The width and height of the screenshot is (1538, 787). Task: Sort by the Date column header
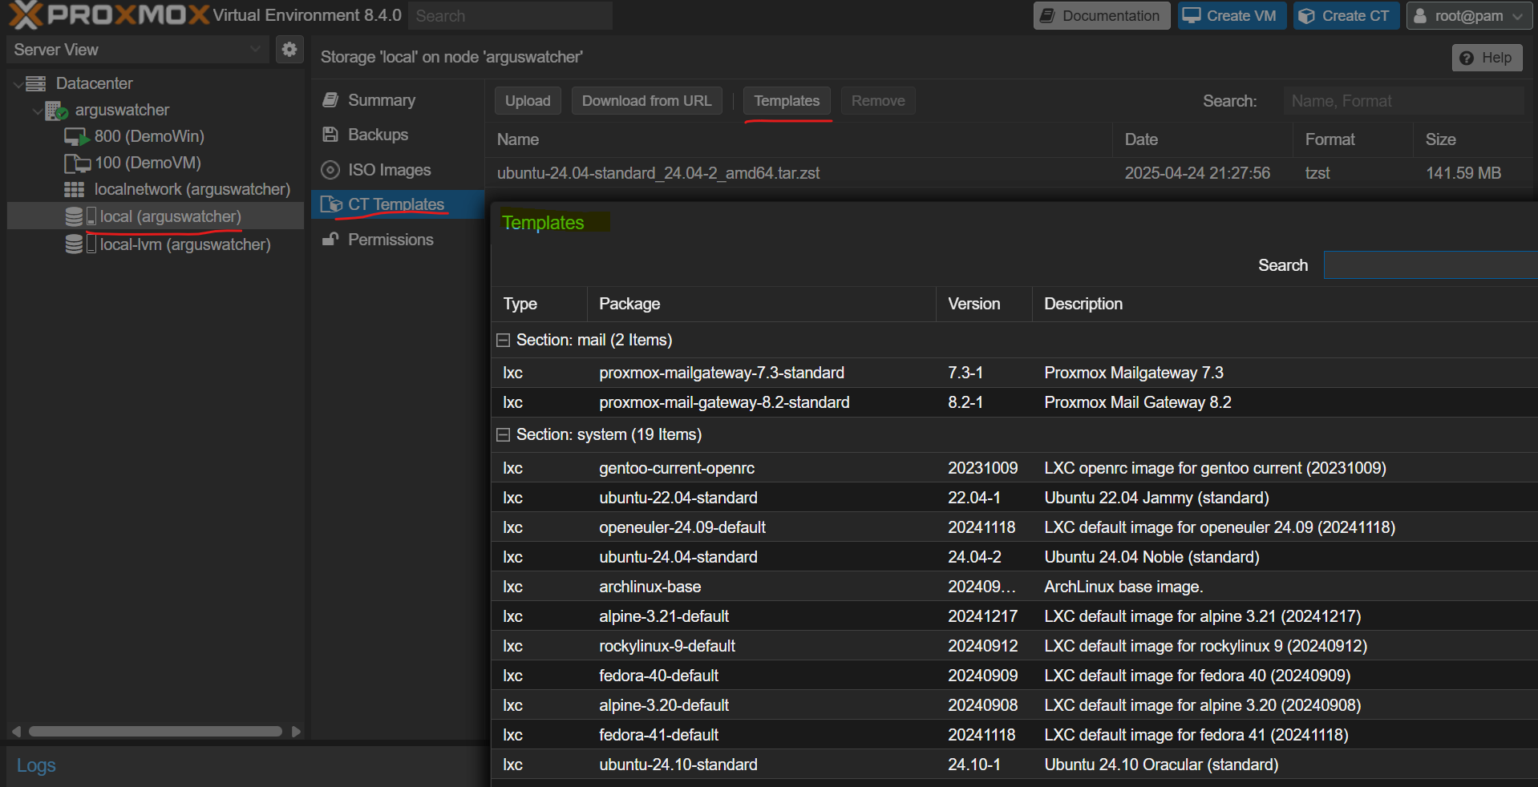click(x=1203, y=139)
